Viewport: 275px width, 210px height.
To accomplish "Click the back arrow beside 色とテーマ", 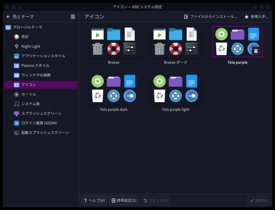I will point(8,17).
